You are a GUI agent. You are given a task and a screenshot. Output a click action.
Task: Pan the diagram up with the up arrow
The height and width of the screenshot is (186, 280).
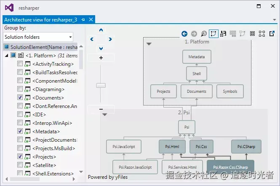coord(101,30)
